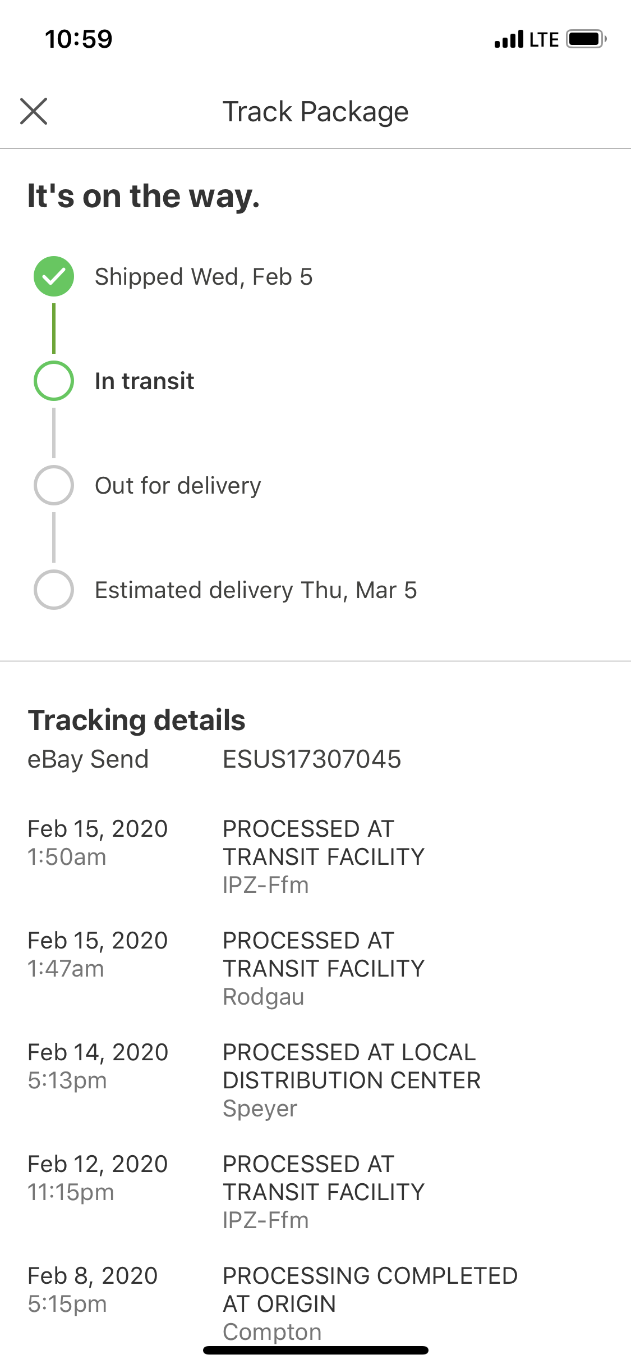Image resolution: width=631 pixels, height=1368 pixels.
Task: Tap the home indicator bar
Action: coord(316,1350)
